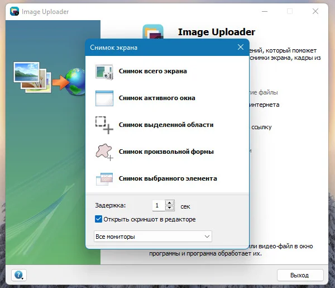Click the full screen capture icon
This screenshot has width=335, height=288.
tap(104, 72)
